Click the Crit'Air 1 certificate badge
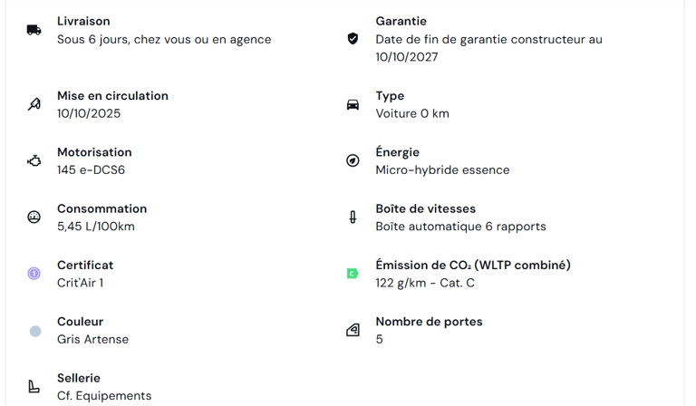 (34, 274)
